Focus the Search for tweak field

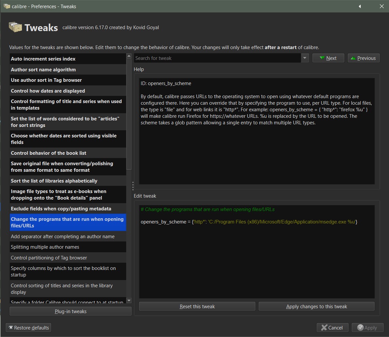pos(217,58)
